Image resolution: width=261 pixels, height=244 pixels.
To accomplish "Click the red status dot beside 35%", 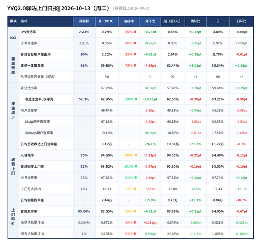I will click(135, 32).
